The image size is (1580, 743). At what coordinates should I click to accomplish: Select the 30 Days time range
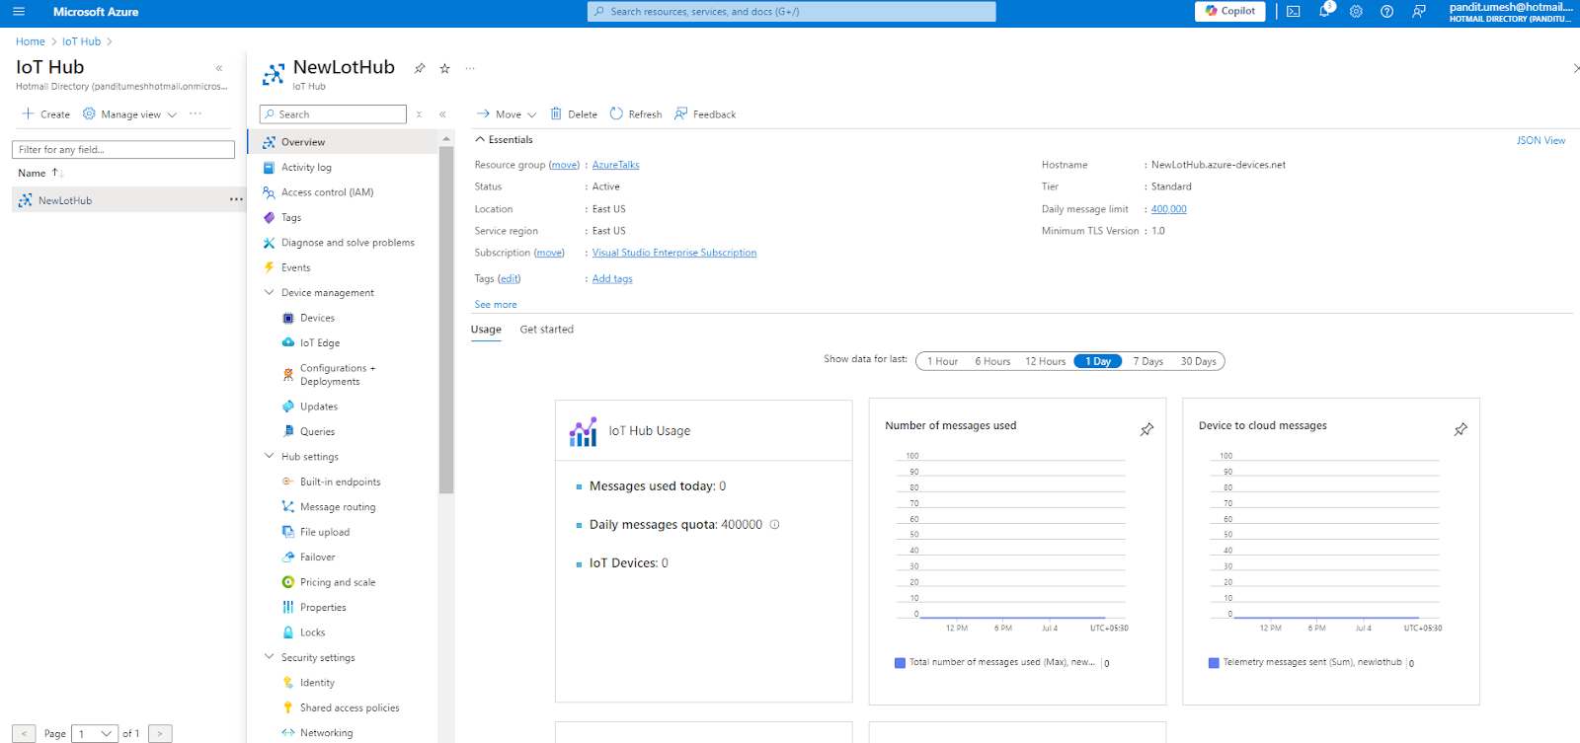tap(1198, 361)
